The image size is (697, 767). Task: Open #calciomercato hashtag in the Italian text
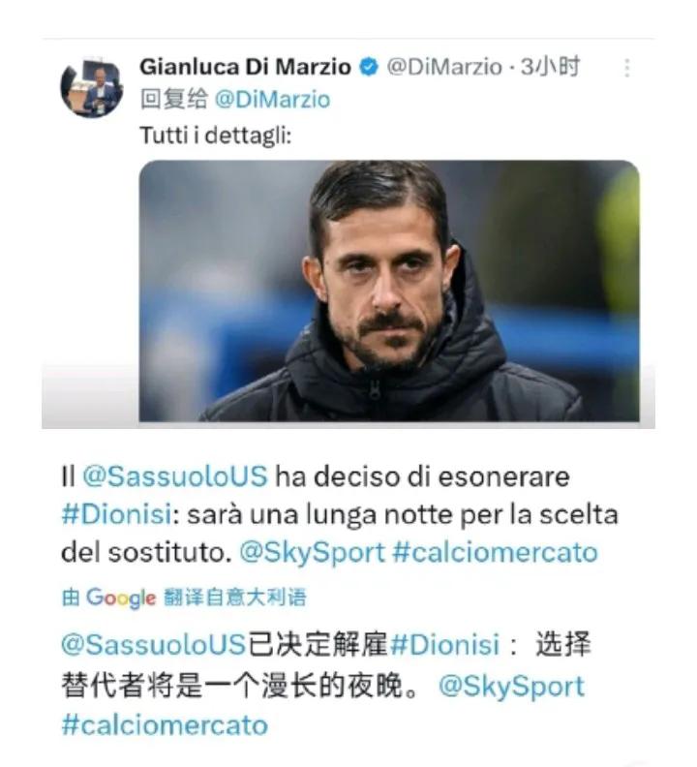[495, 552]
